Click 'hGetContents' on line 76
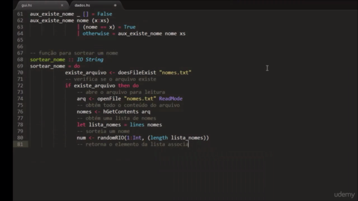The height and width of the screenshot is (201, 358). (x=121, y=112)
